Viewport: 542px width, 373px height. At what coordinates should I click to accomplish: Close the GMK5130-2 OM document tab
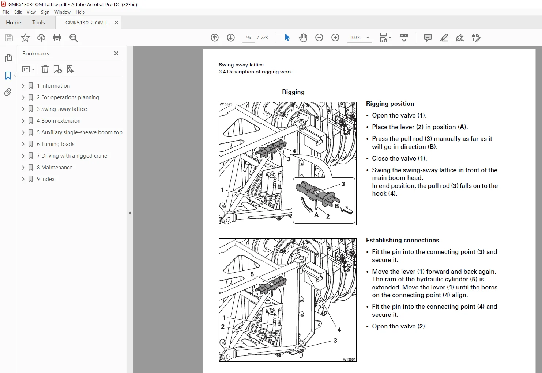(x=116, y=23)
